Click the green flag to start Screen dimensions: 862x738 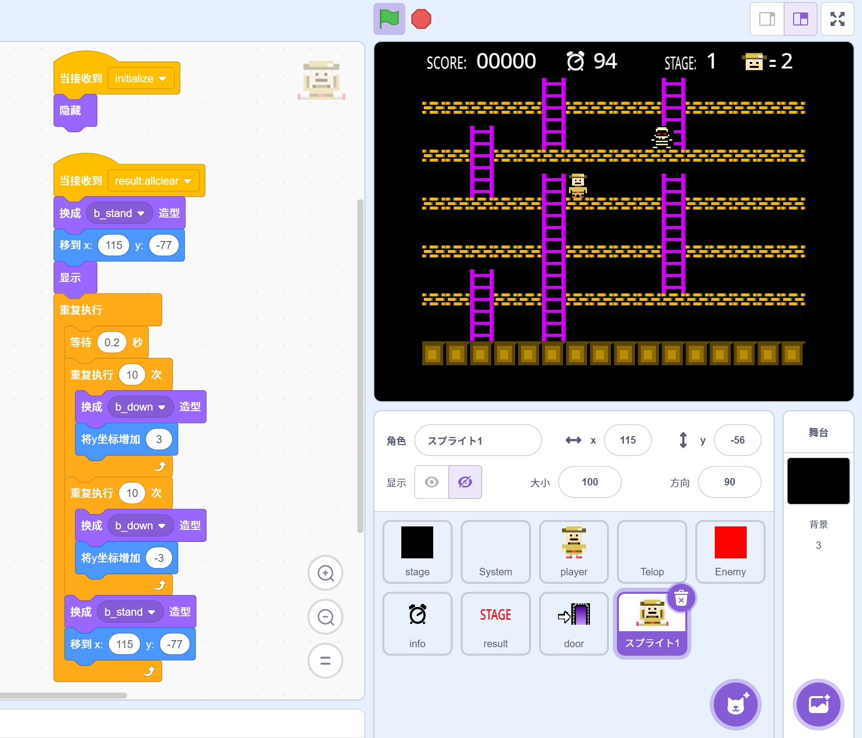click(x=389, y=19)
